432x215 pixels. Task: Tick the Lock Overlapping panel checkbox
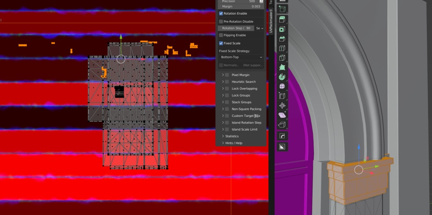[x=227, y=88]
